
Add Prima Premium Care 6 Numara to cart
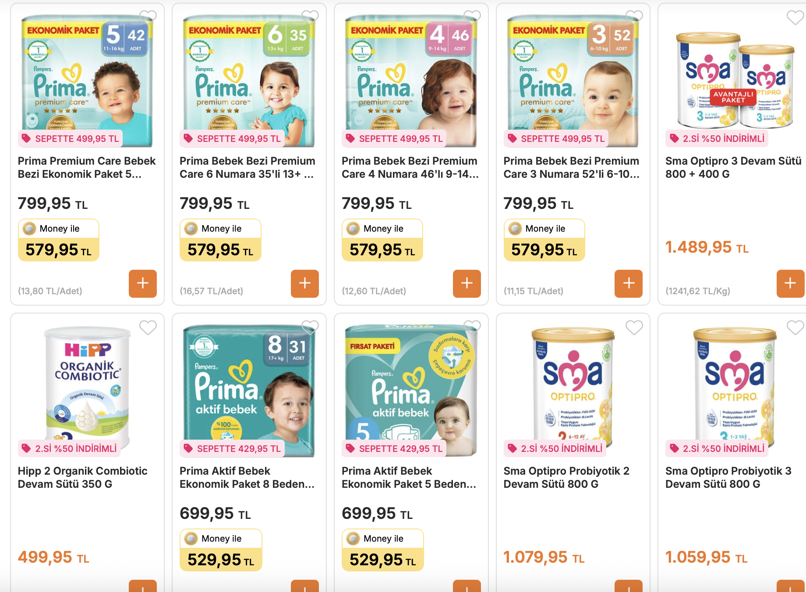[x=305, y=284]
